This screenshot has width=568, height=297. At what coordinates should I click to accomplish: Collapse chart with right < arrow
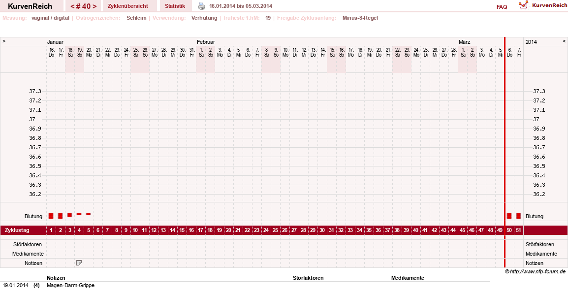coord(564,41)
